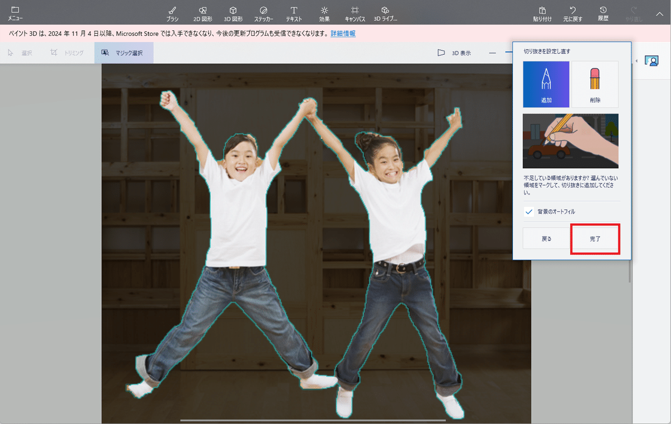Toggle 背景のオートフィル checkbox
The height and width of the screenshot is (424, 671).
point(529,211)
